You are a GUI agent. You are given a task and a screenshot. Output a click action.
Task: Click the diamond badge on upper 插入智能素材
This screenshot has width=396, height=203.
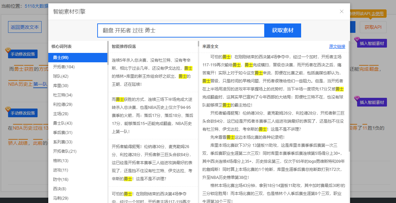click(x=357, y=39)
